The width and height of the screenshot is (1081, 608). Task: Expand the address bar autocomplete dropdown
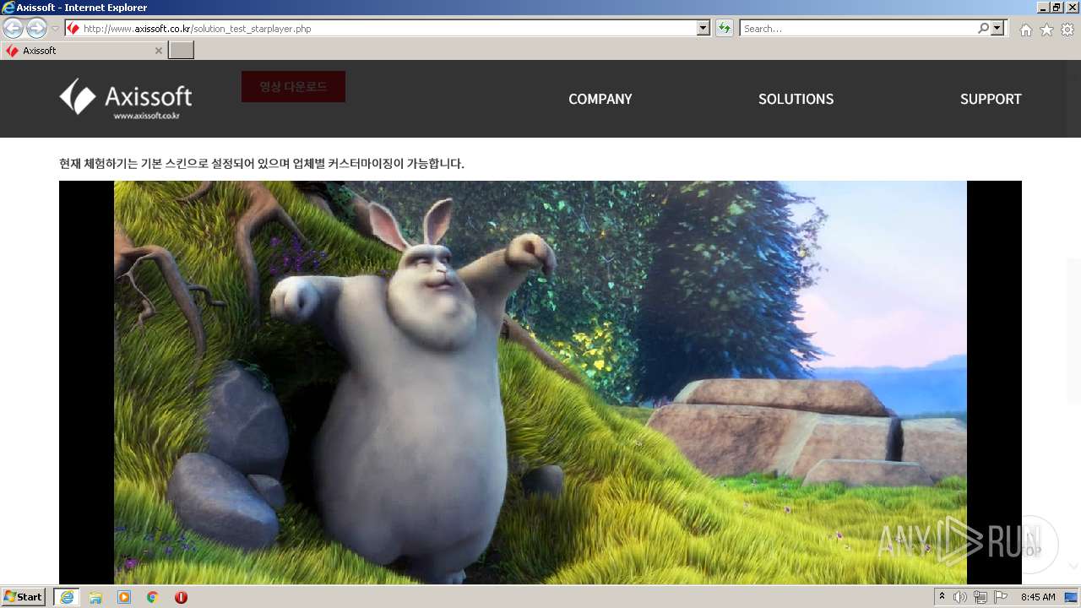click(x=703, y=29)
